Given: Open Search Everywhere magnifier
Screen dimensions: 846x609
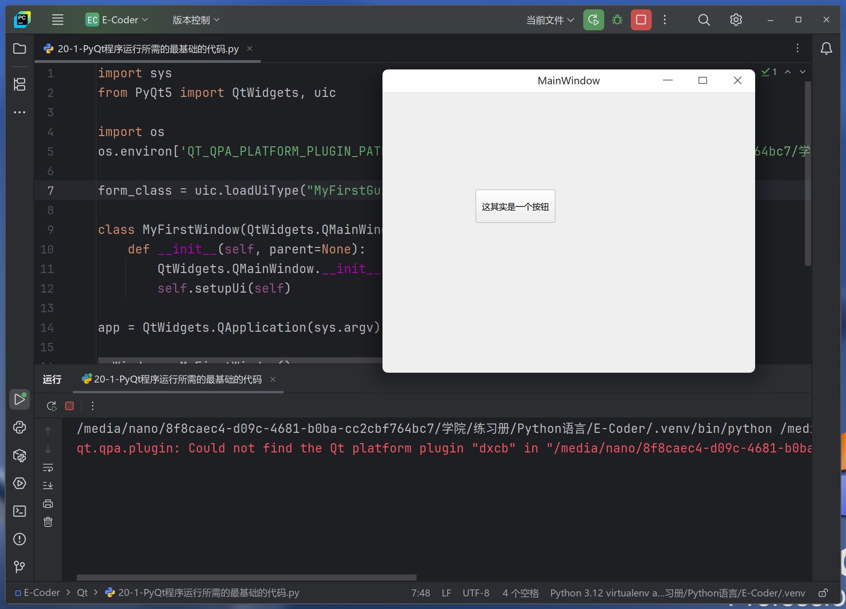Looking at the screenshot, I should [704, 20].
